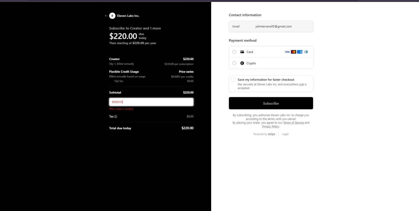Click the Creator line item label
419x211 pixels.
114,59
